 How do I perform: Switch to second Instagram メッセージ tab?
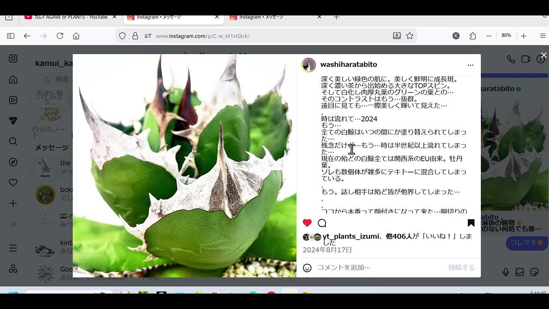coord(173,17)
